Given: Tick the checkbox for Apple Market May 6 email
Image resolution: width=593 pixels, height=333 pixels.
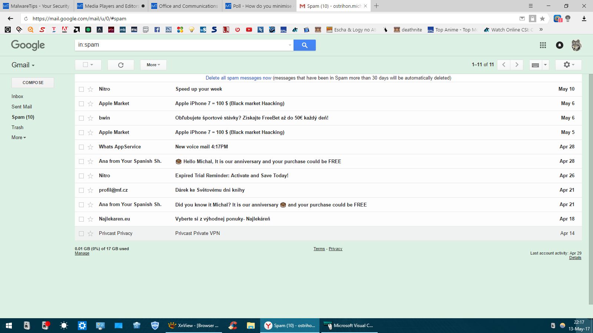Looking at the screenshot, I should click(81, 104).
